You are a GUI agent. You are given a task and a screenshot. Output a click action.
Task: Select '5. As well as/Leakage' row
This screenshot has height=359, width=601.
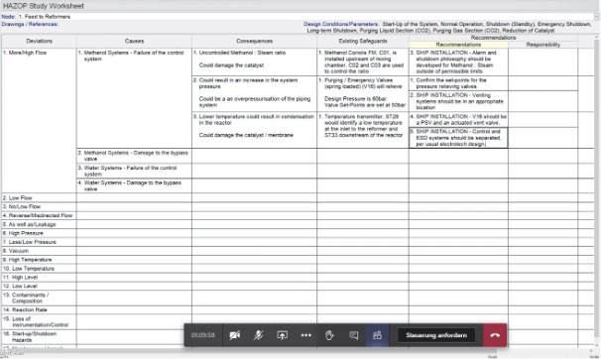(39, 224)
